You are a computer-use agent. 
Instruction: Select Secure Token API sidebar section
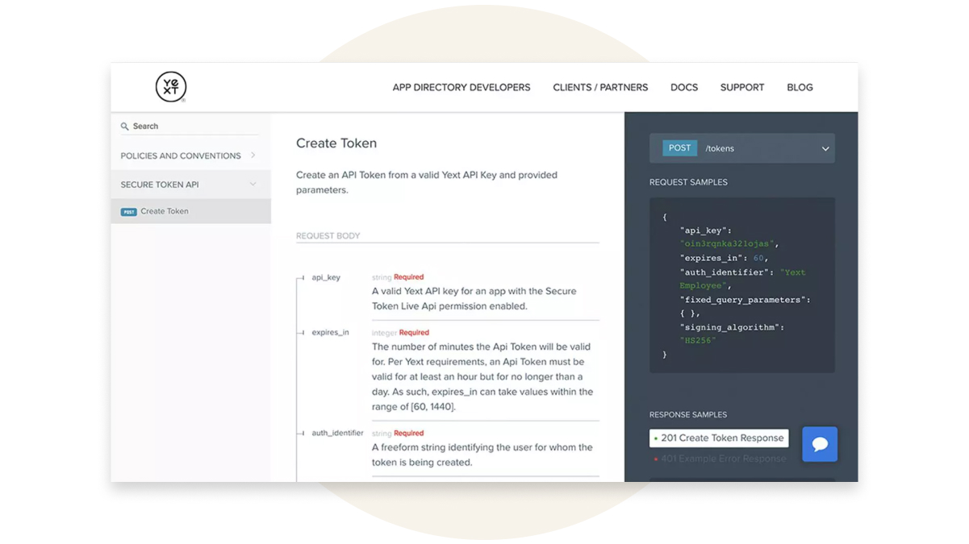point(190,185)
